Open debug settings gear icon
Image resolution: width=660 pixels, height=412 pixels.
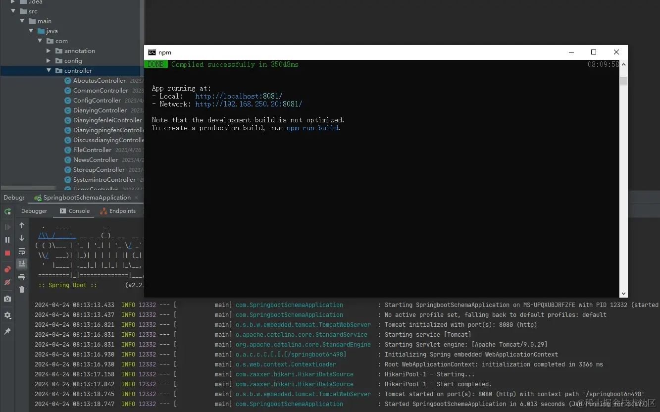click(7, 315)
